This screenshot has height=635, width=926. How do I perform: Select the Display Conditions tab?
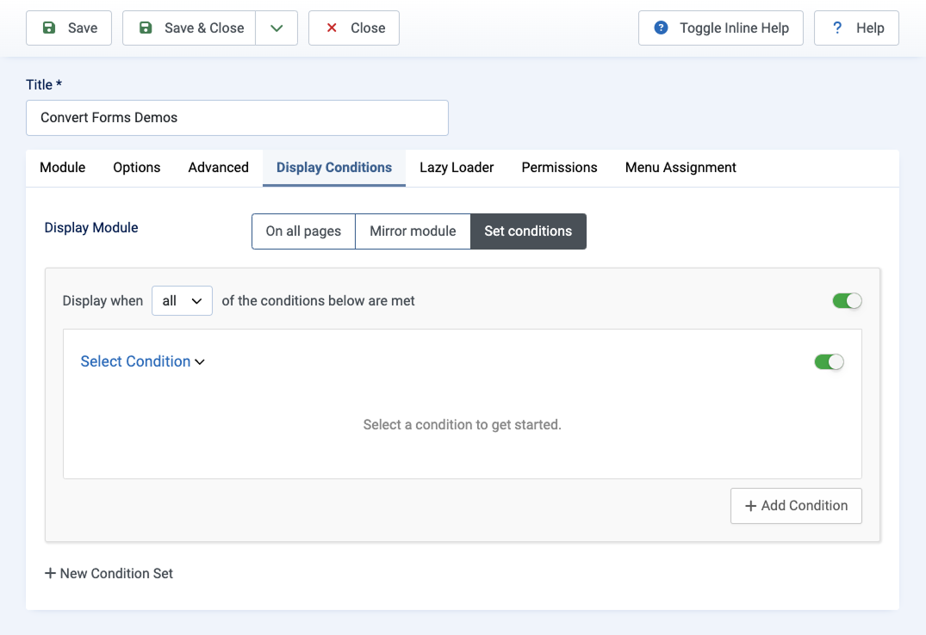click(x=334, y=168)
